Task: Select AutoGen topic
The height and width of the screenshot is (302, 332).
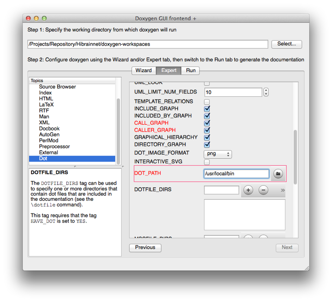Action: [x=50, y=134]
